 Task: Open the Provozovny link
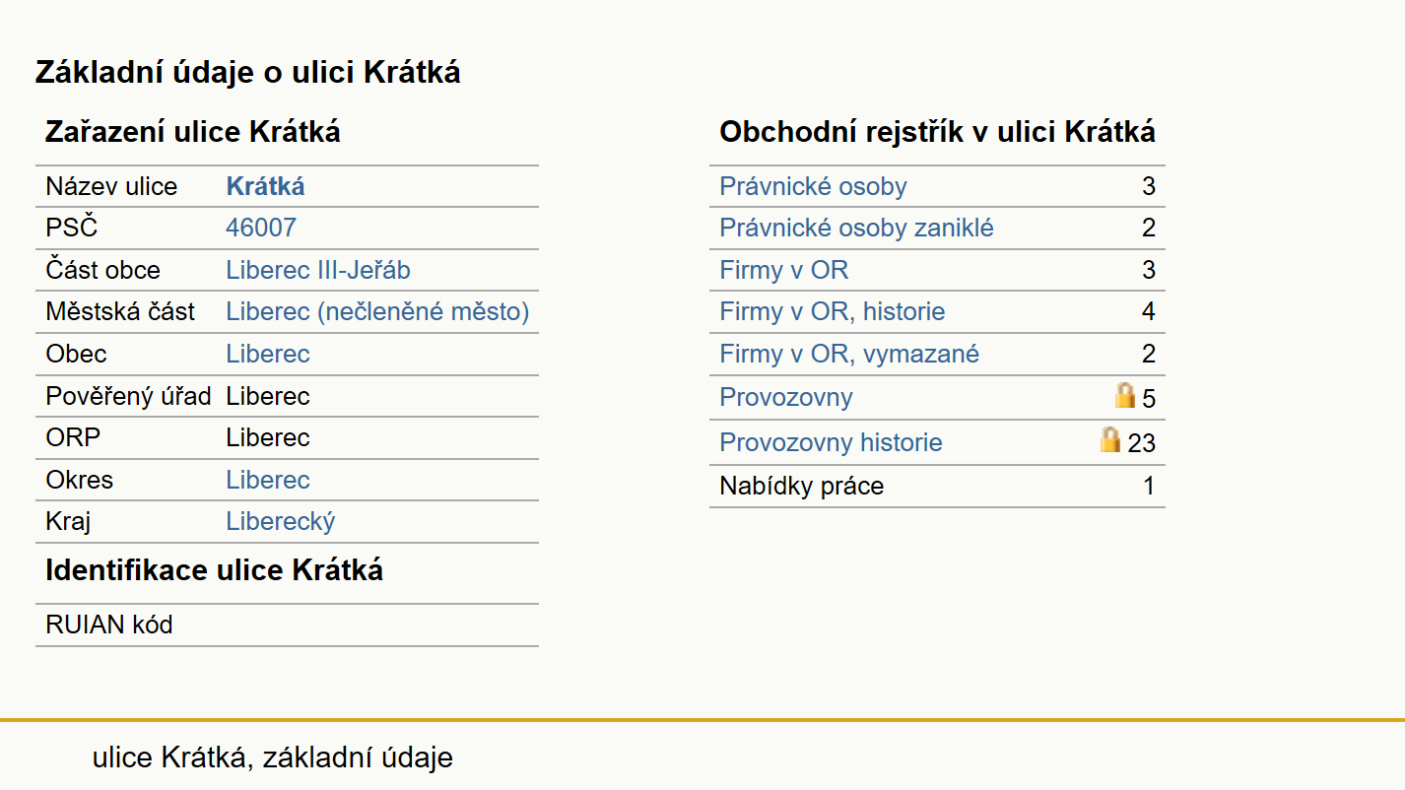(785, 397)
